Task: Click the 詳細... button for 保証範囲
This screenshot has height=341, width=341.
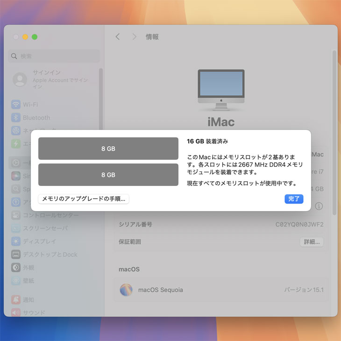Action: [x=312, y=242]
